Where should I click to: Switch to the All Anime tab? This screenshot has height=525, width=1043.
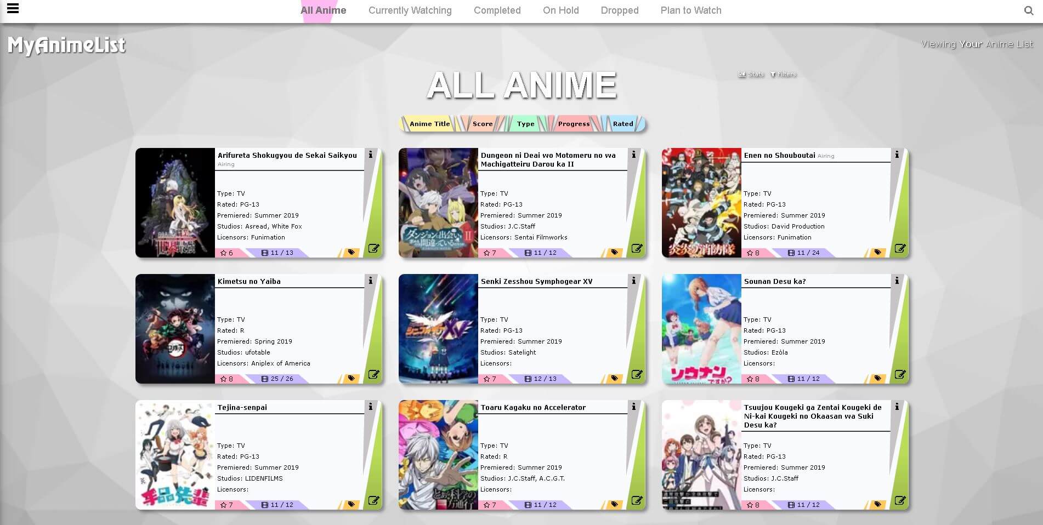click(324, 10)
